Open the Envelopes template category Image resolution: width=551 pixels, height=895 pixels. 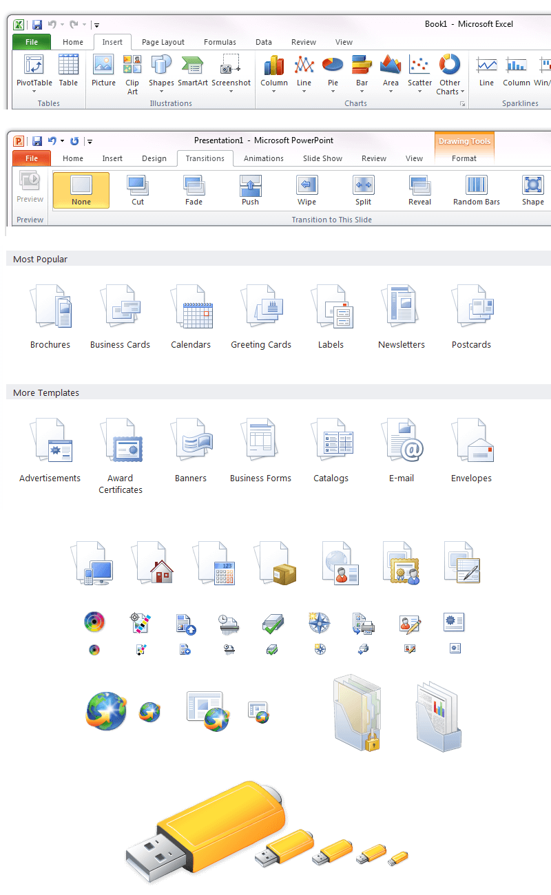pos(472,450)
